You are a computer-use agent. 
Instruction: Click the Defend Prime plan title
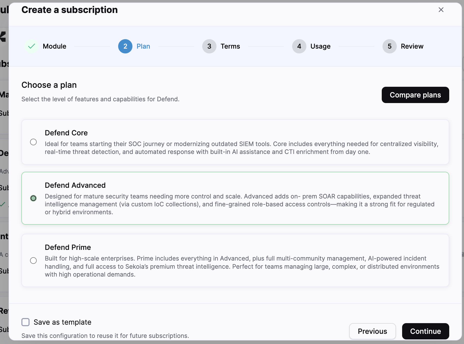pos(68,247)
